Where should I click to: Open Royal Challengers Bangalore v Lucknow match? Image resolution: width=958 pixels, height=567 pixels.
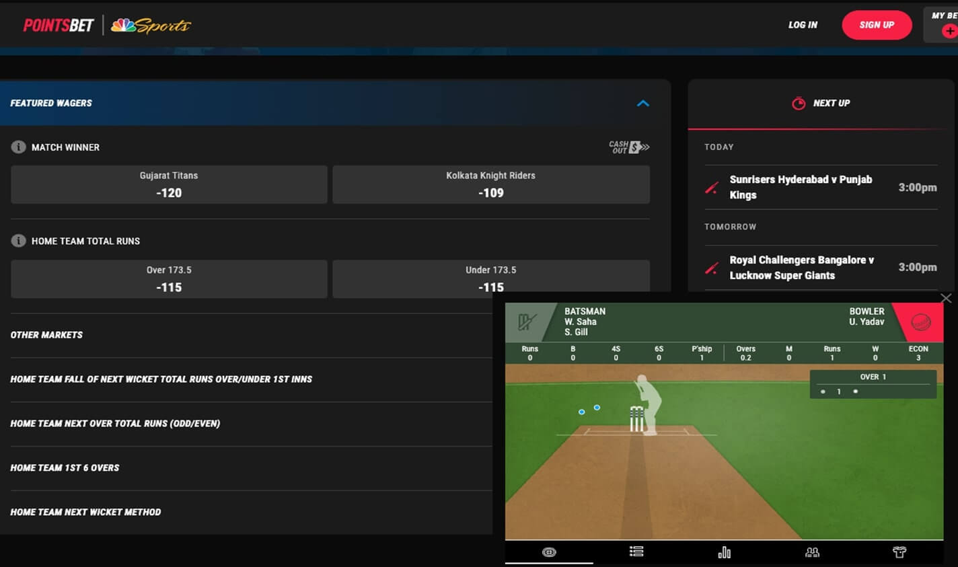pos(821,268)
